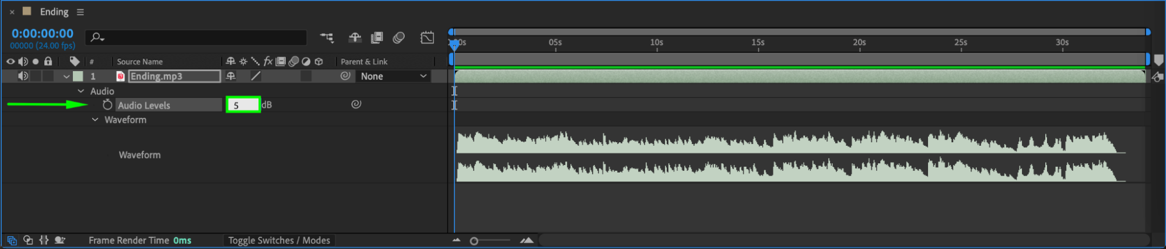Click the Audio Levels property name
This screenshot has height=249, width=1166.
[x=144, y=105]
